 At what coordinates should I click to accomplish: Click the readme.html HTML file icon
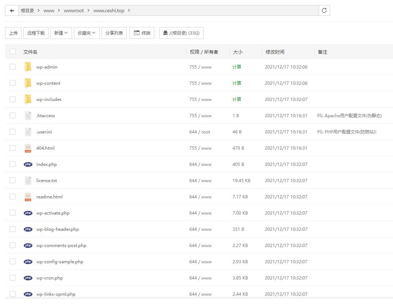pyautogui.click(x=28, y=197)
